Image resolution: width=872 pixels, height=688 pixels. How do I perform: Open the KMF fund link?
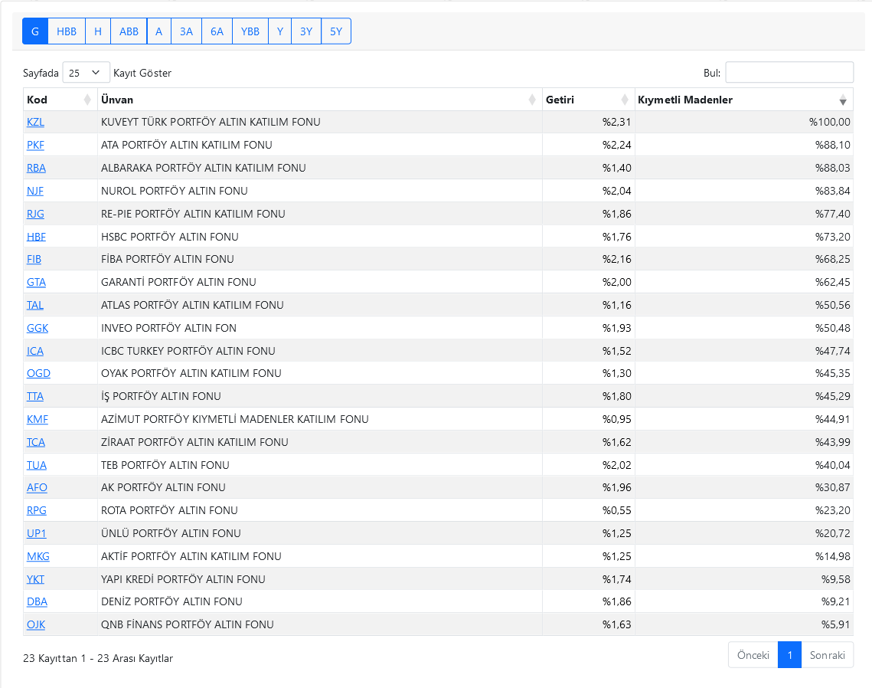point(38,419)
